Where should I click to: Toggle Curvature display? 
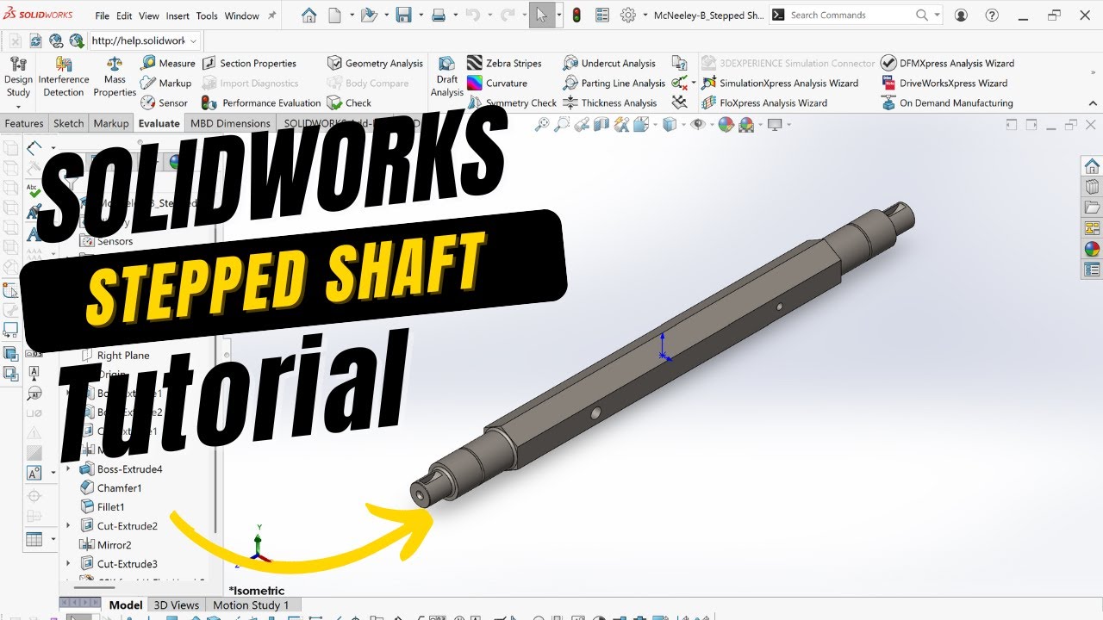[x=496, y=83]
